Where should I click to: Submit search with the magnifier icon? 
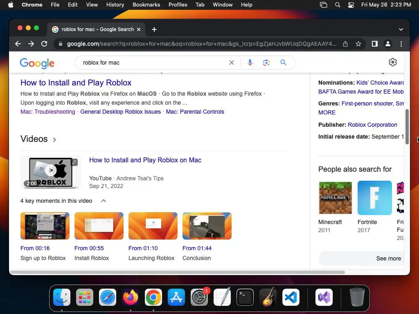tap(283, 63)
